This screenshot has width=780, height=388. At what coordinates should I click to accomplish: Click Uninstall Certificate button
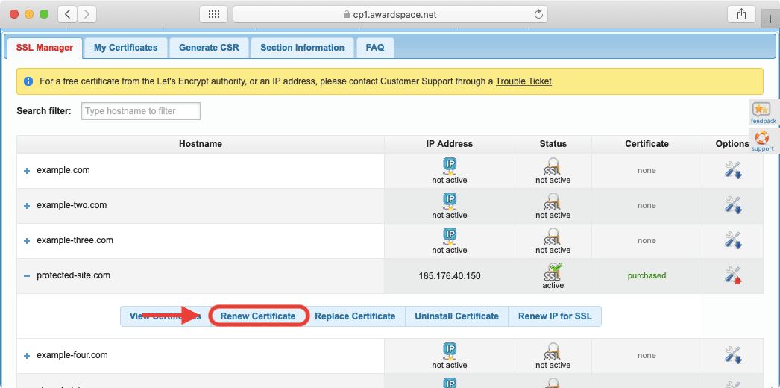pos(456,316)
